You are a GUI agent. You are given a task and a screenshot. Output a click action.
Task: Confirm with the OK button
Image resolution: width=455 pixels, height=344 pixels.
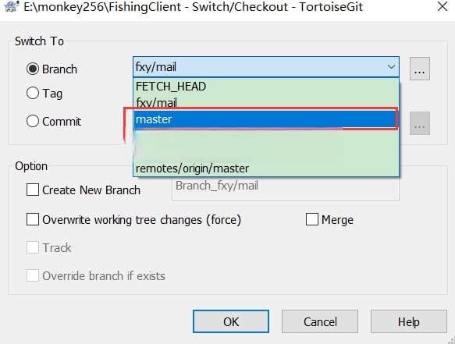[x=231, y=321]
